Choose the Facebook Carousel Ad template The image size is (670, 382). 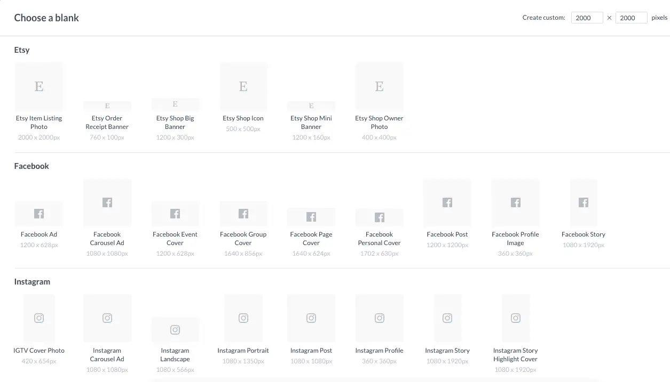pos(107,202)
